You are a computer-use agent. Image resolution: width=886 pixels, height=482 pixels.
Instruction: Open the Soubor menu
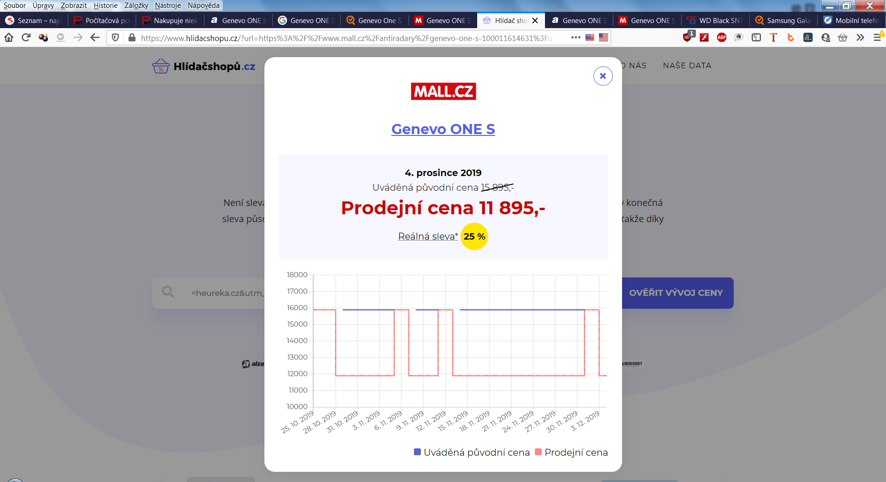15,6
